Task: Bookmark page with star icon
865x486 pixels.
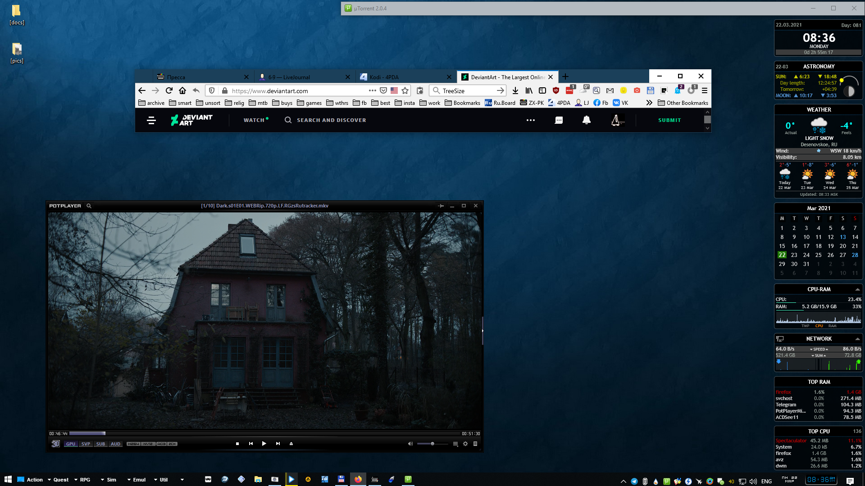Action: tap(405, 90)
